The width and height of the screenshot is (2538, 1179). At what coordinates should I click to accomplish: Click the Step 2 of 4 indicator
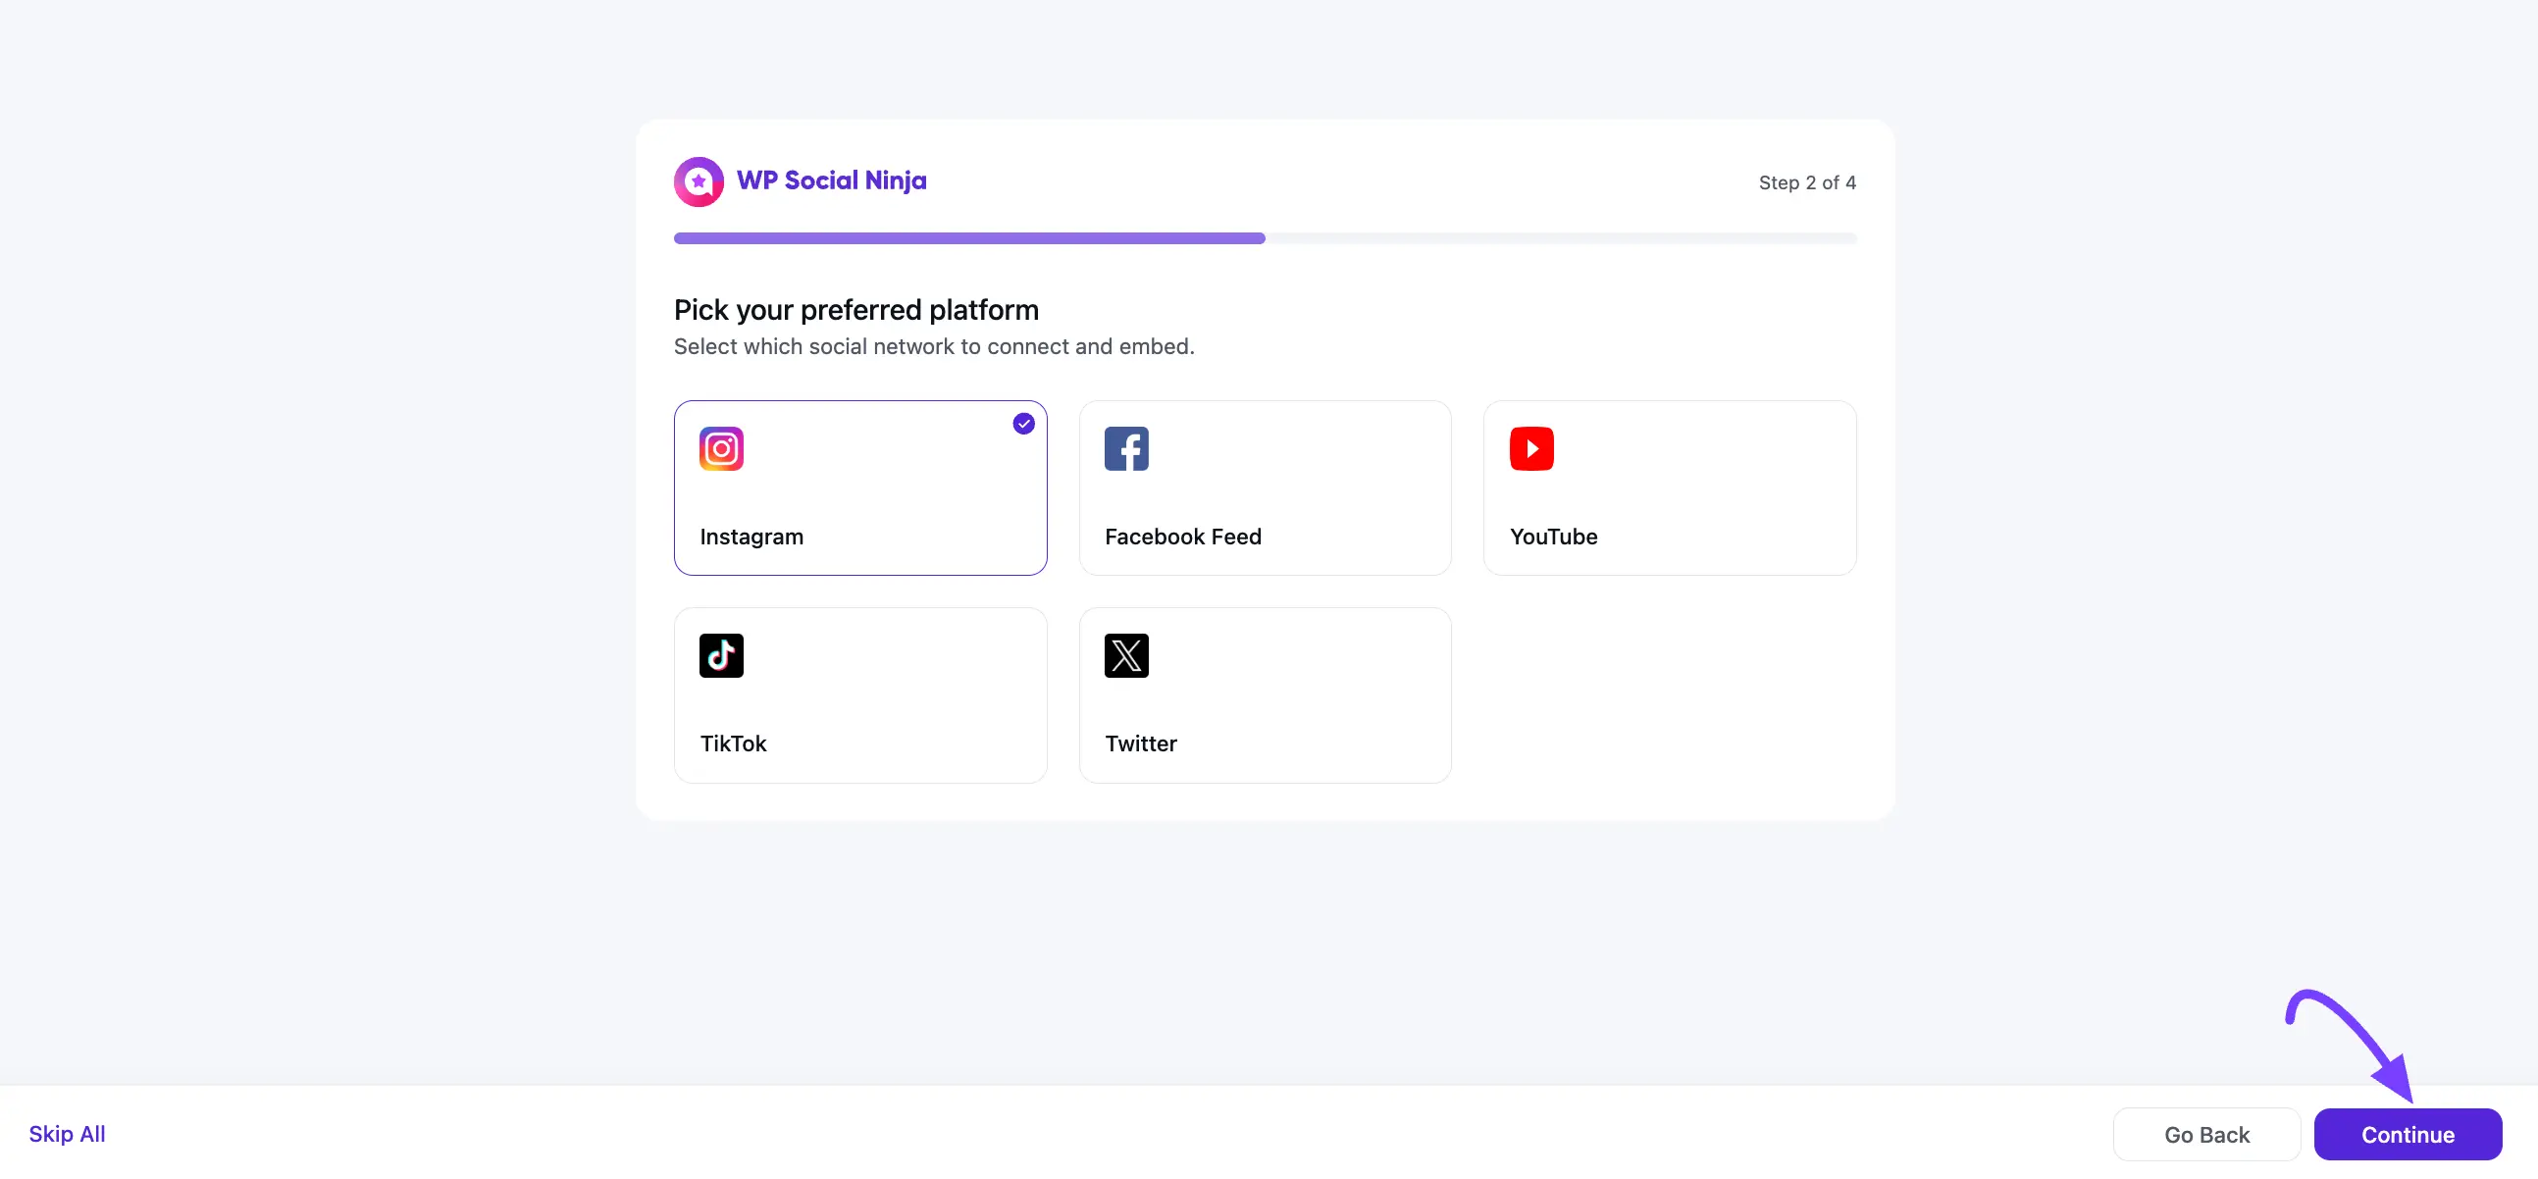tap(1807, 182)
